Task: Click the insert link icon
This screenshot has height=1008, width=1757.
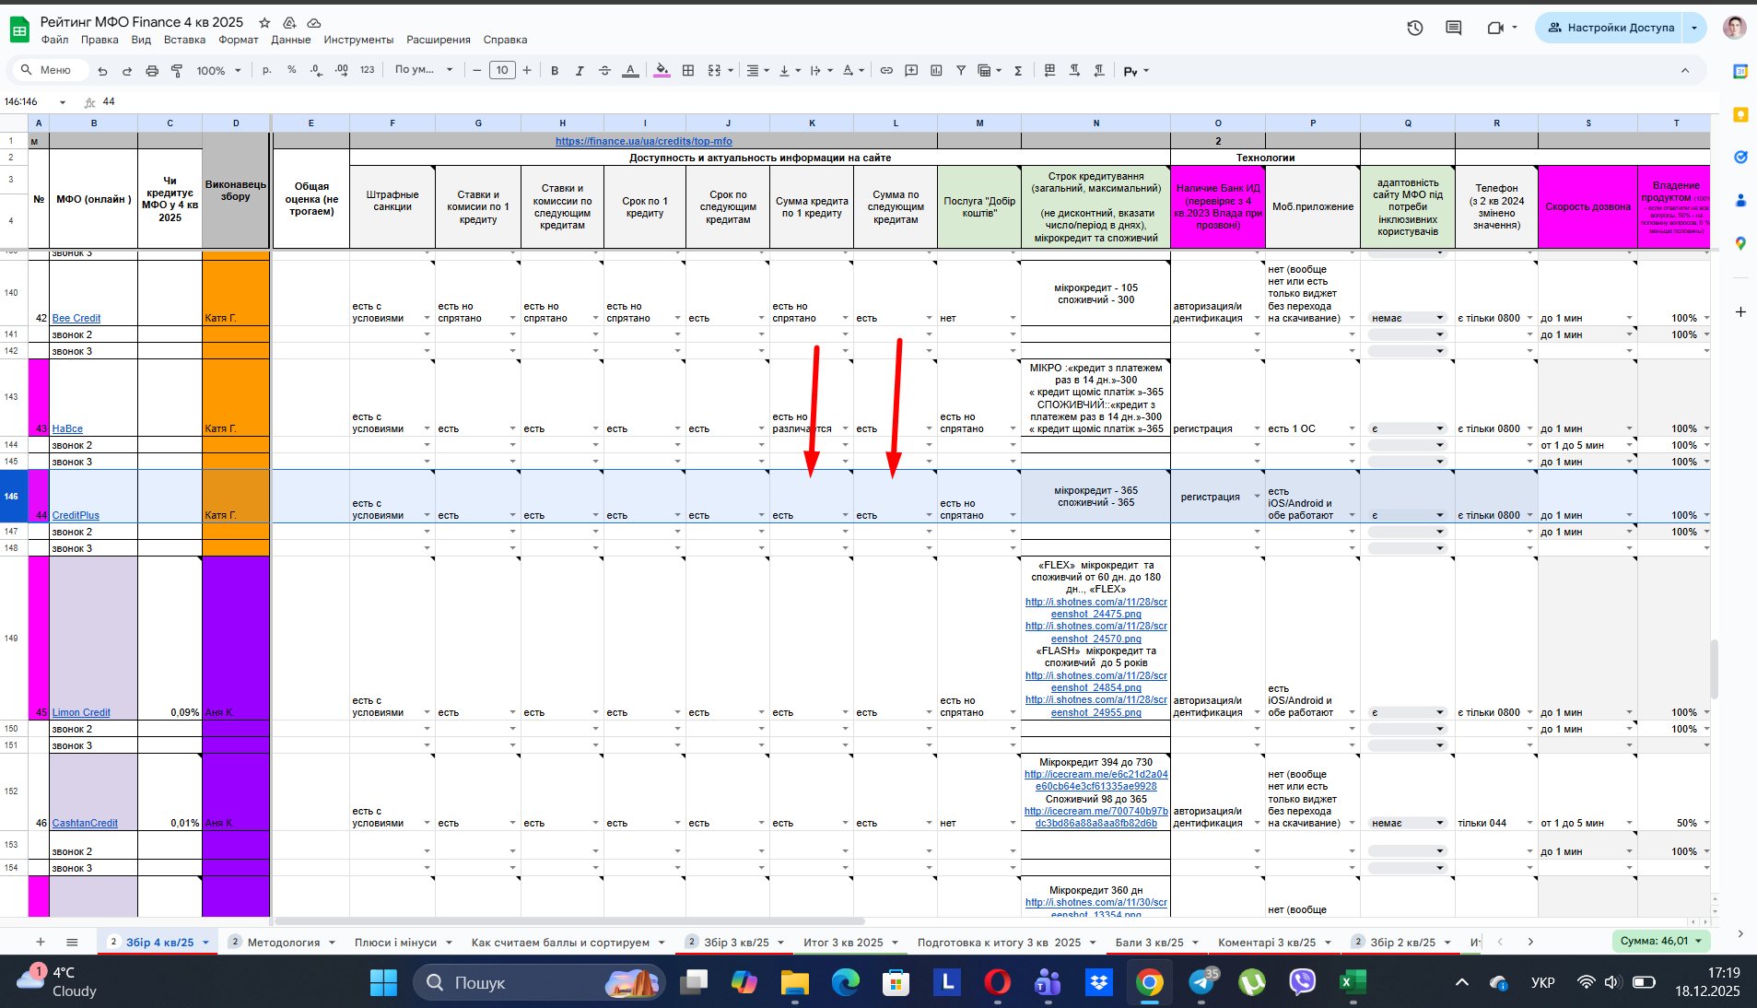Action: coord(886,71)
